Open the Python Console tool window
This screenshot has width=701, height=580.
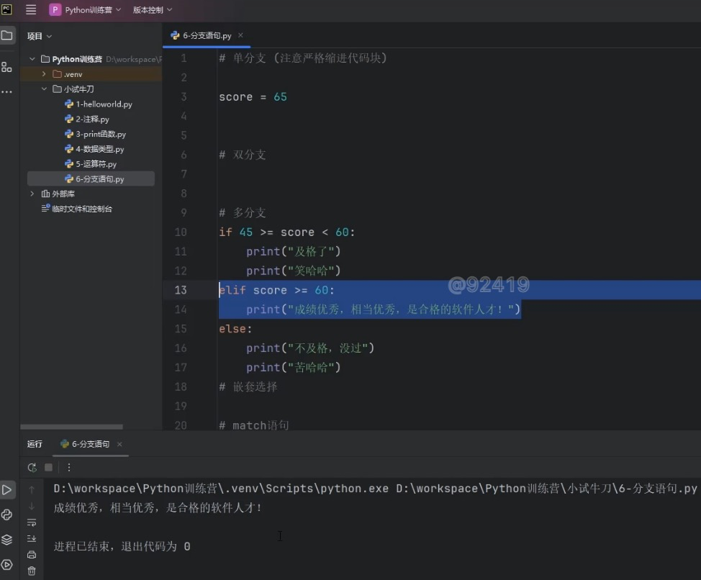(x=6, y=515)
